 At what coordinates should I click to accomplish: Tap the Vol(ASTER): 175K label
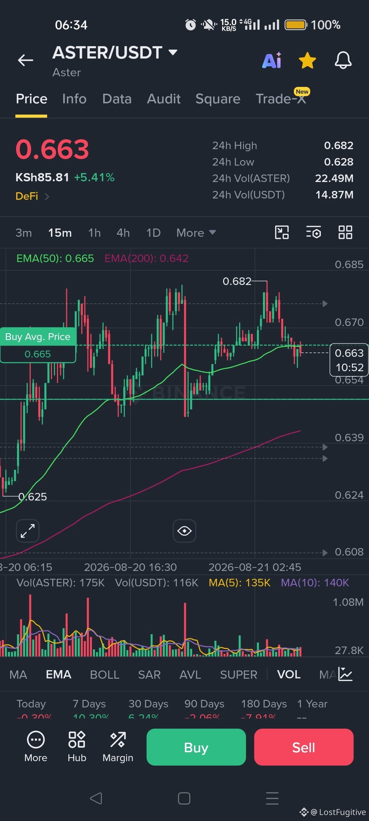pos(60,583)
